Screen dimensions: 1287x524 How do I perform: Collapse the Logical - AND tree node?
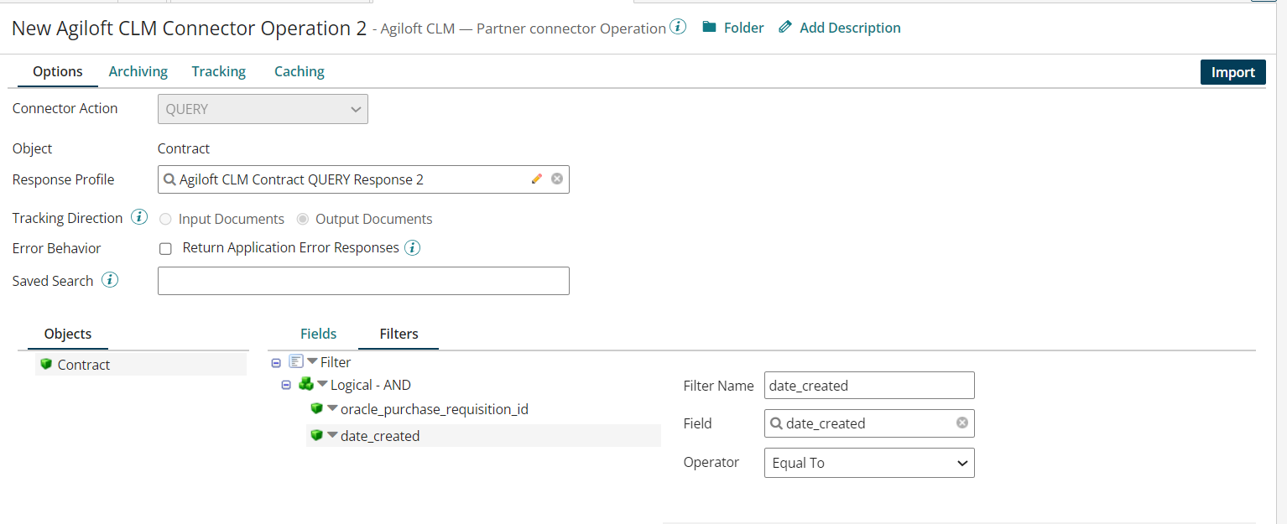286,384
